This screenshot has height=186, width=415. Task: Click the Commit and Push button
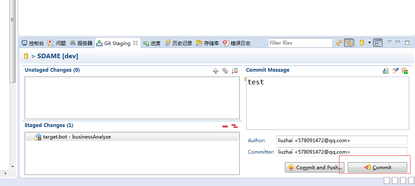tap(315, 167)
